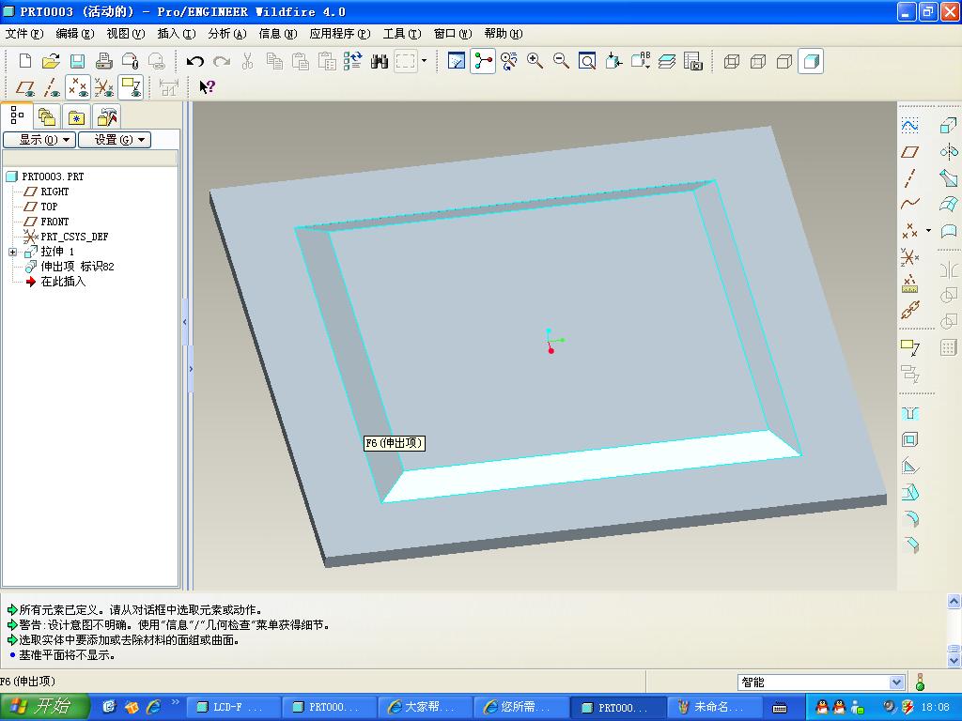Click the Coordinate System tool on right
Viewport: 962px width, 721px height.
(x=909, y=257)
